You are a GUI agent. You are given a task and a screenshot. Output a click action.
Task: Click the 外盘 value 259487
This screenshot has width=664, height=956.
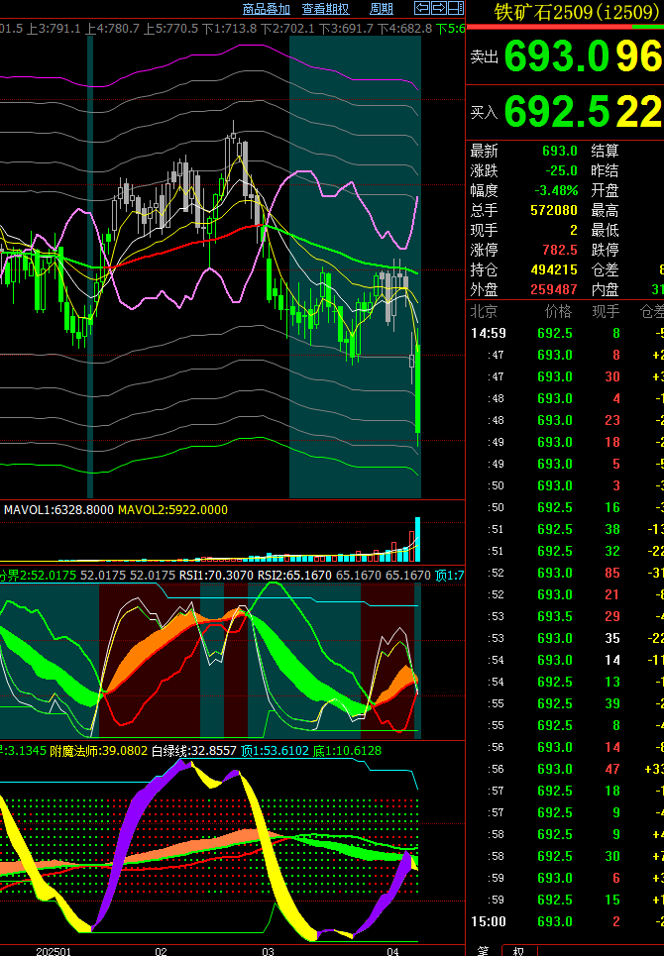(554, 289)
